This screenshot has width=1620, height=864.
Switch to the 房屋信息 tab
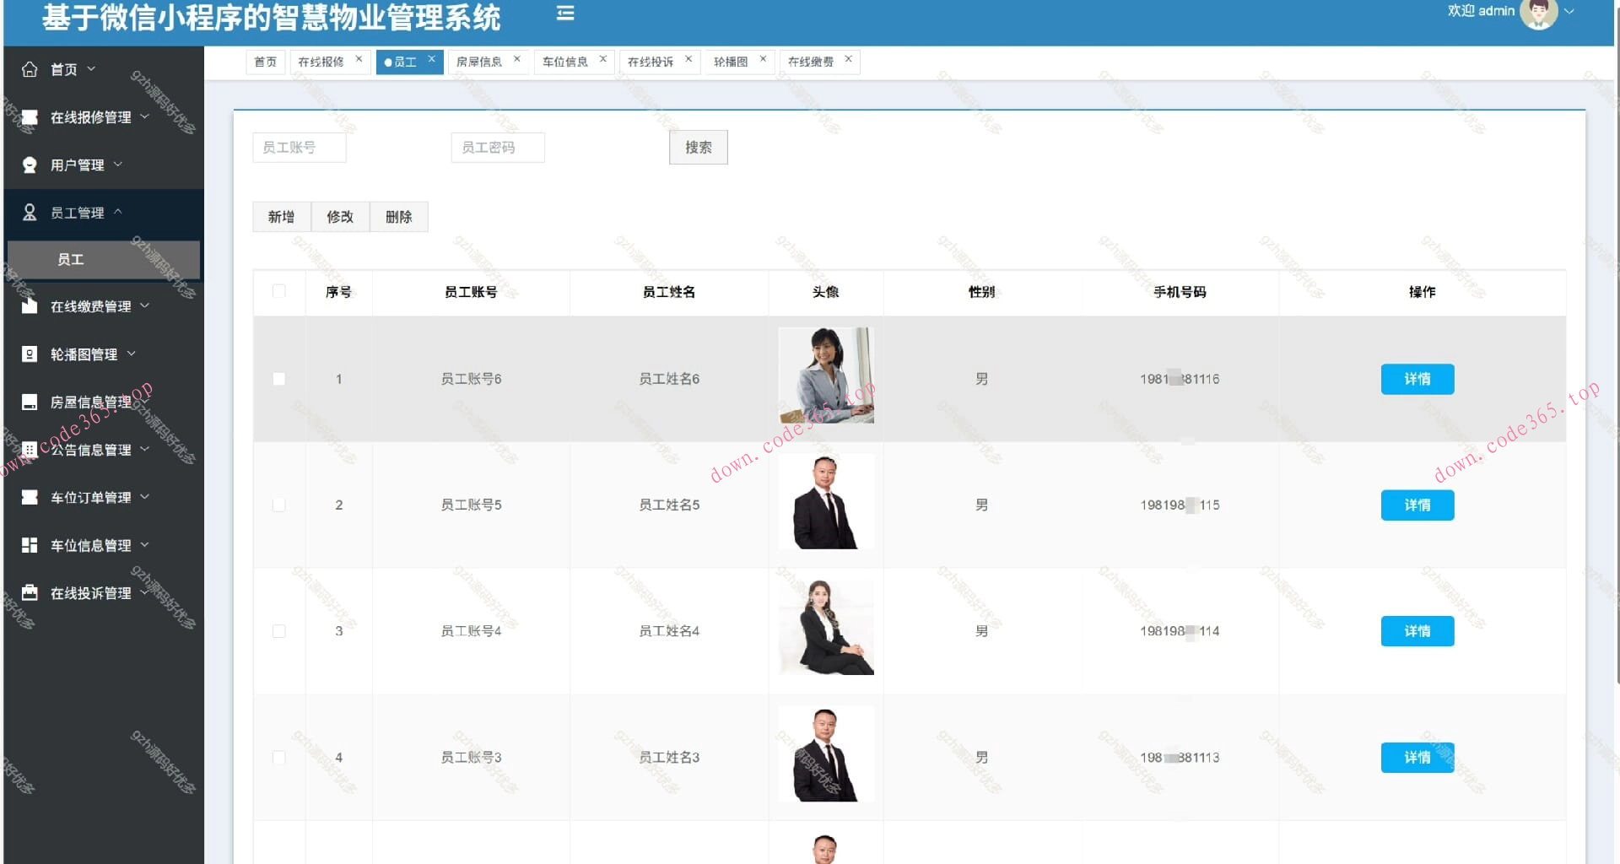point(481,61)
